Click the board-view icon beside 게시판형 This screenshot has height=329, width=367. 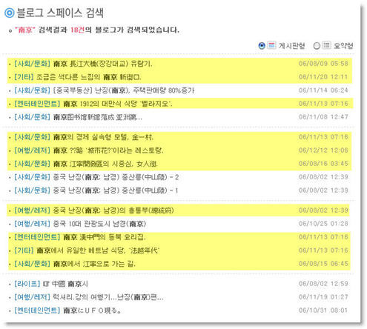point(271,45)
